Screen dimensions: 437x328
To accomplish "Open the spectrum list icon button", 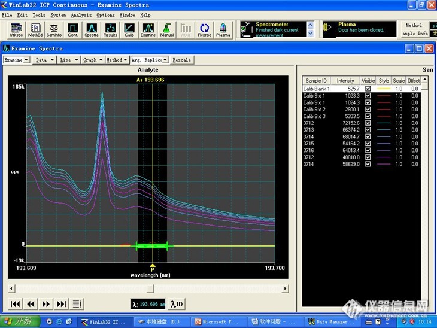I will coord(77,304).
